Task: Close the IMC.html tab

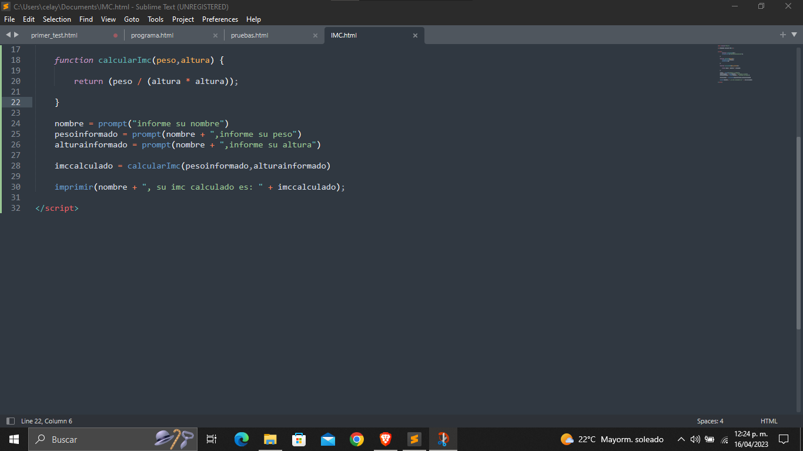Action: coord(415,35)
